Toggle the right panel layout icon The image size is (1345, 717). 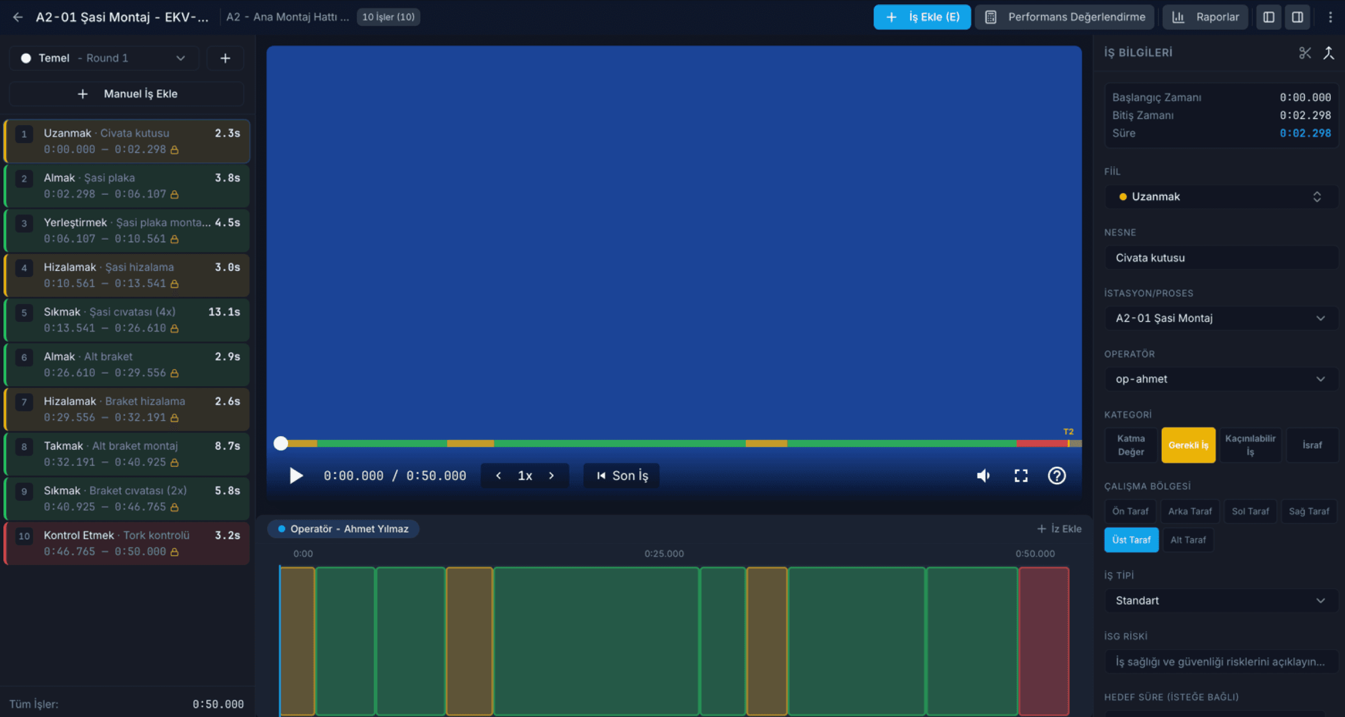pos(1297,17)
